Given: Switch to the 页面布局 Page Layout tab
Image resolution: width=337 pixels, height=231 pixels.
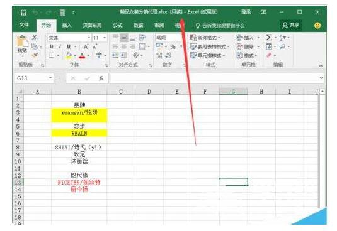Looking at the screenshot, I should pyautogui.click(x=92, y=26).
